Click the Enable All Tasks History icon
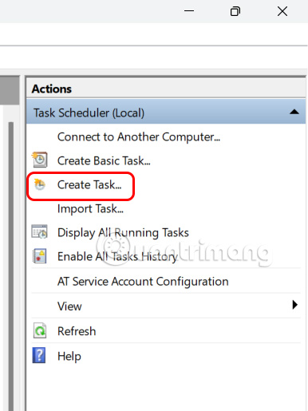The image size is (308, 411). (39, 256)
